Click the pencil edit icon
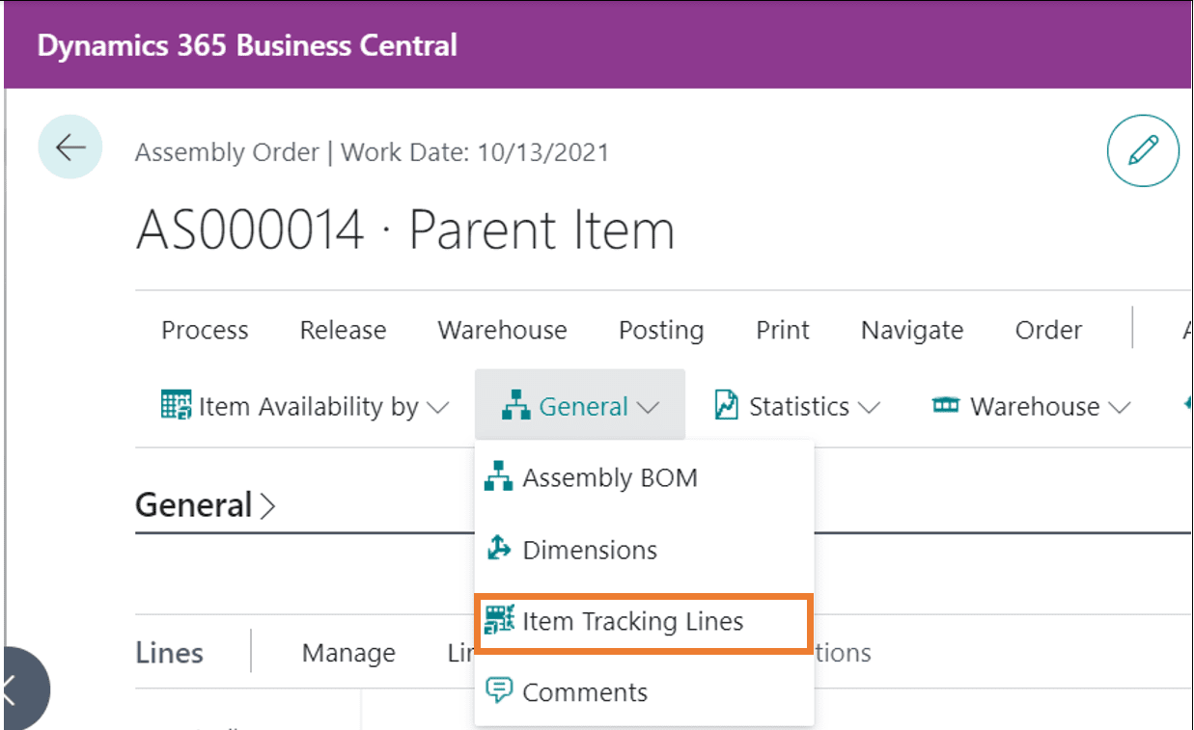The width and height of the screenshot is (1194, 730). (x=1143, y=150)
